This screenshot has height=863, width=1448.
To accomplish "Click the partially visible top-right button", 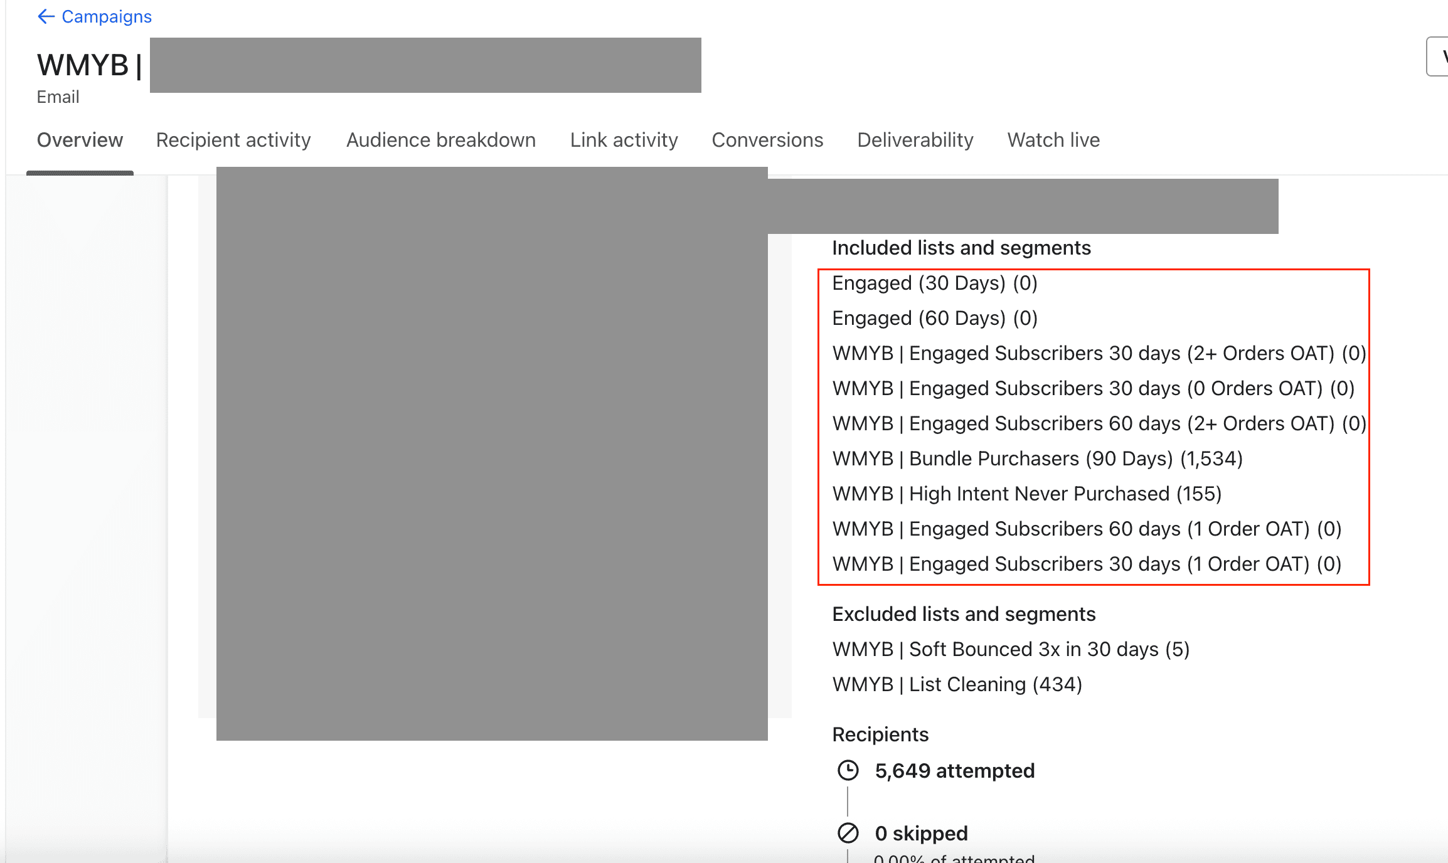I will [x=1438, y=56].
